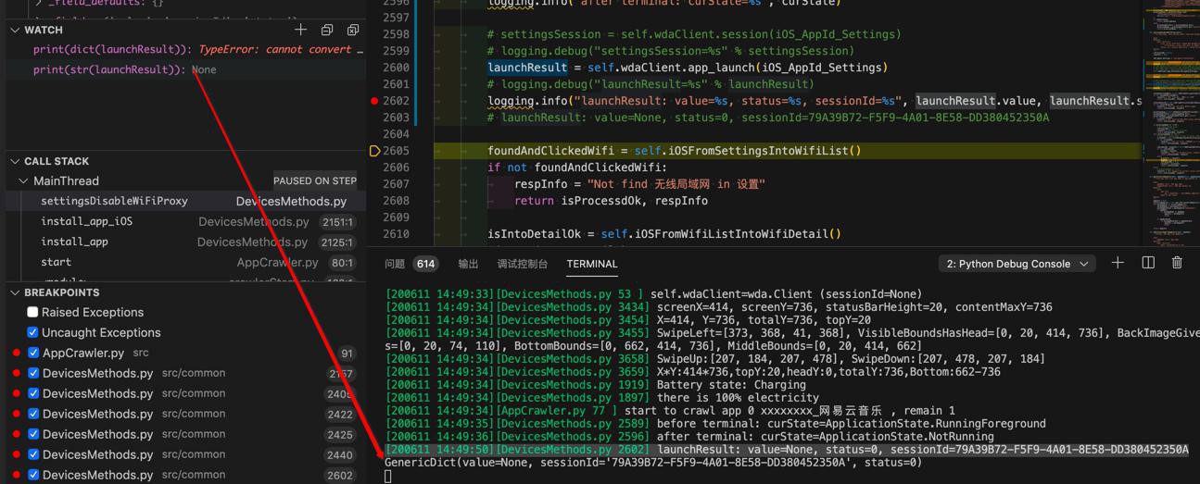This screenshot has width=1200, height=484.
Task: Click red dot beside DevicesMethods.py 2422 breakpoint
Action: [17, 414]
